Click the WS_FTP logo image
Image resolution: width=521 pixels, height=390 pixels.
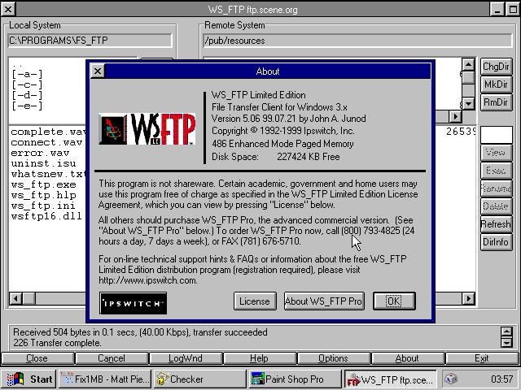point(147,129)
